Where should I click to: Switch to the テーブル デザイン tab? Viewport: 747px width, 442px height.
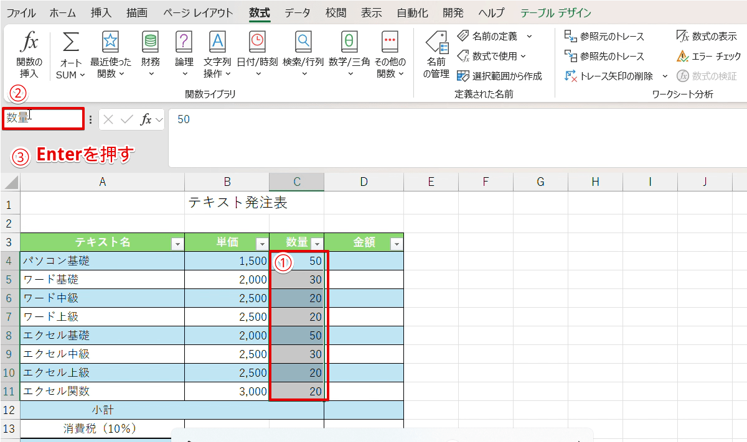click(556, 12)
